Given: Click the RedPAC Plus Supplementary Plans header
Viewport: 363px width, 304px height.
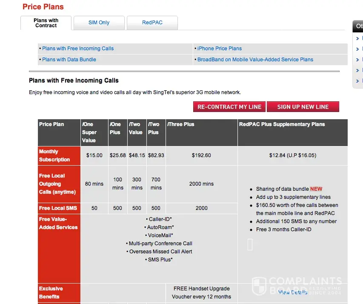Looking at the screenshot, I should coord(282,124).
